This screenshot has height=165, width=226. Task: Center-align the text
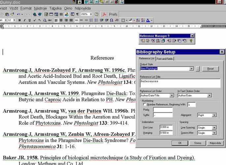[x=61, y=20]
